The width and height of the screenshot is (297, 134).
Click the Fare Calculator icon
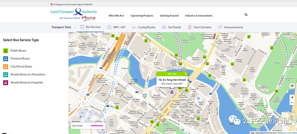190,27
